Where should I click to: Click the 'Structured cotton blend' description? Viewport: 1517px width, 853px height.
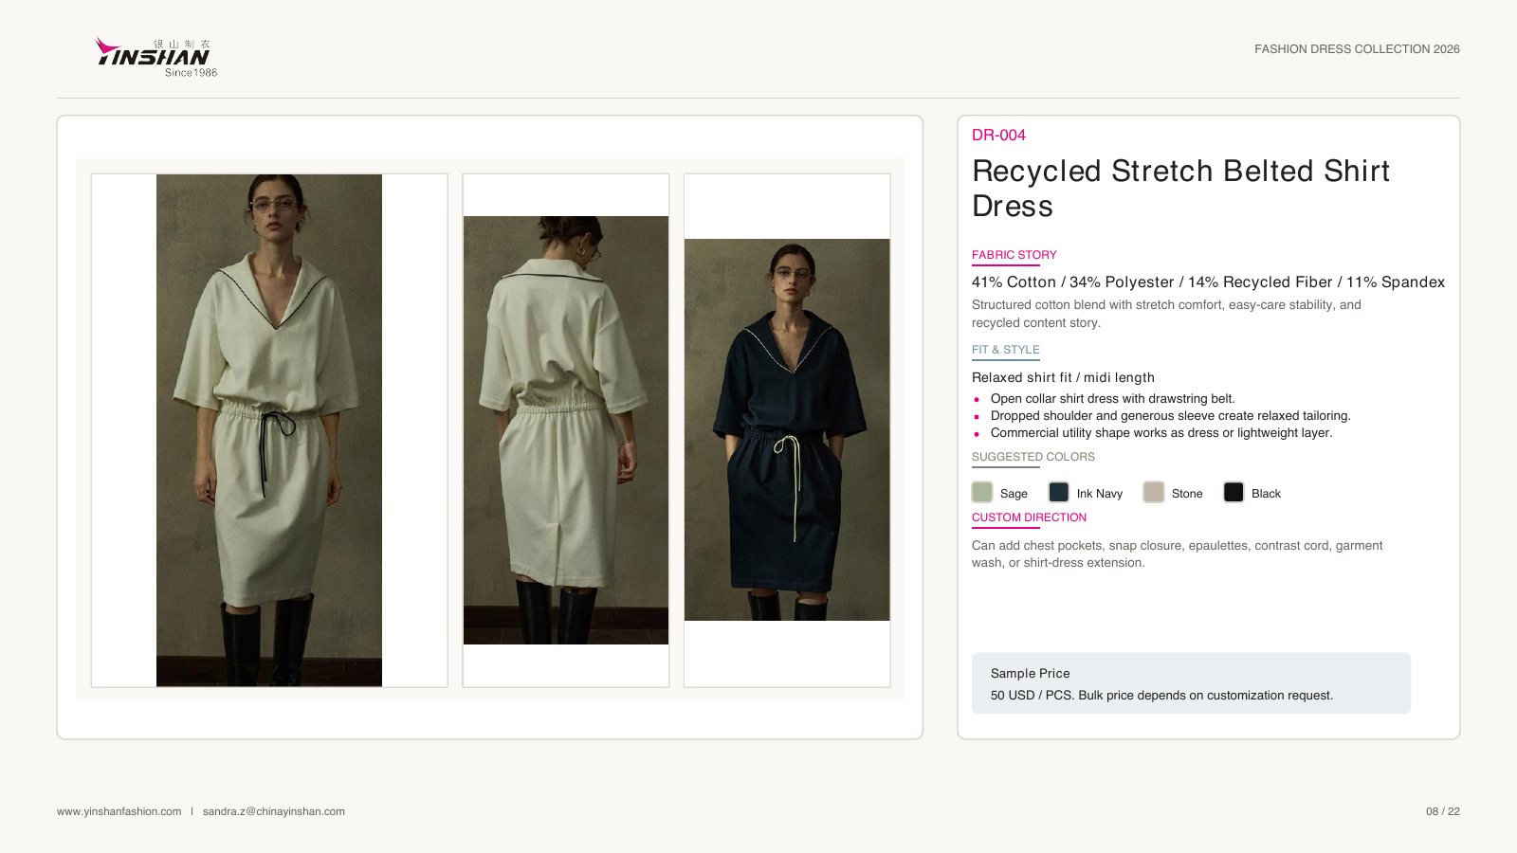point(1166,314)
